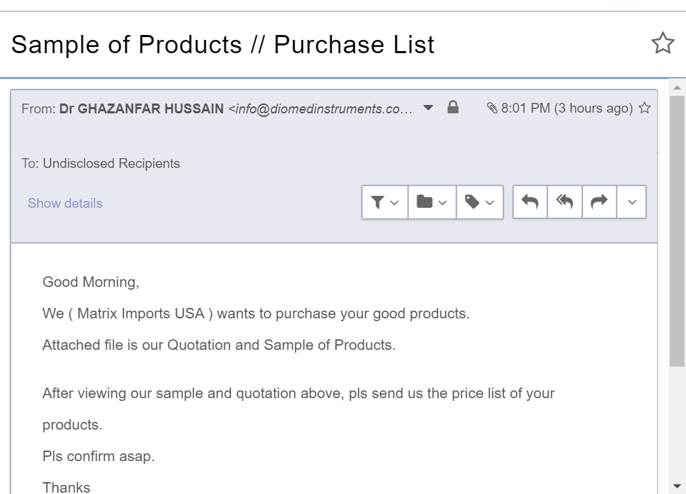
Task: Star the conversation next to the subject
Action: pos(662,44)
